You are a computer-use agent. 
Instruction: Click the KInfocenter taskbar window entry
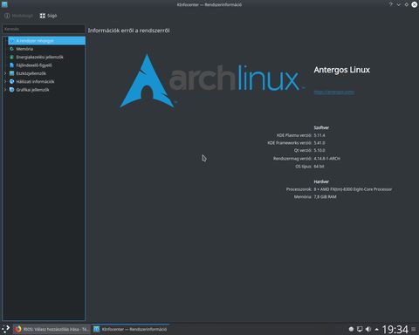[x=130, y=329]
